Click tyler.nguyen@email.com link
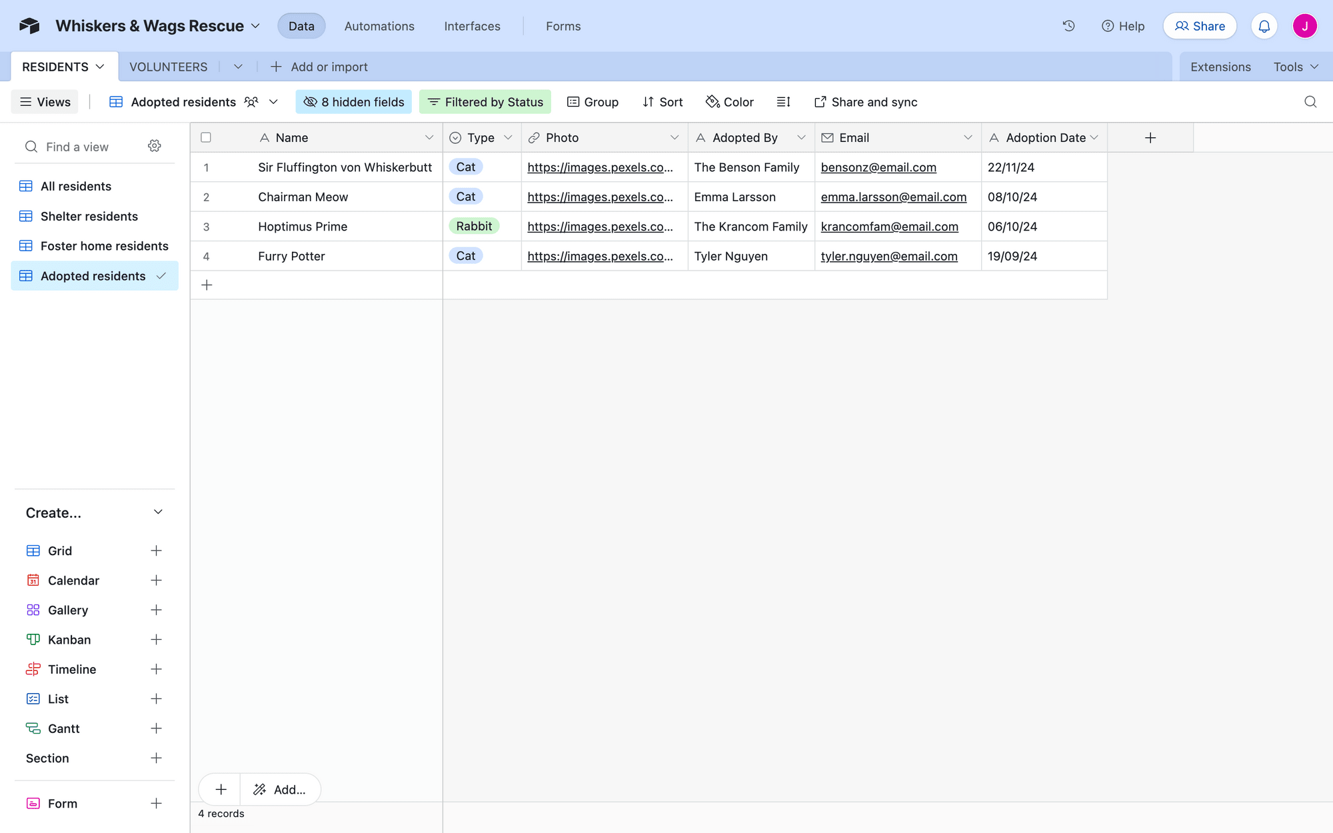Screen dimensions: 1333x833 (888, 255)
